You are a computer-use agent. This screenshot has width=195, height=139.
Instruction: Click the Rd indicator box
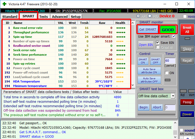pyautogui.click(x=183, y=91)
